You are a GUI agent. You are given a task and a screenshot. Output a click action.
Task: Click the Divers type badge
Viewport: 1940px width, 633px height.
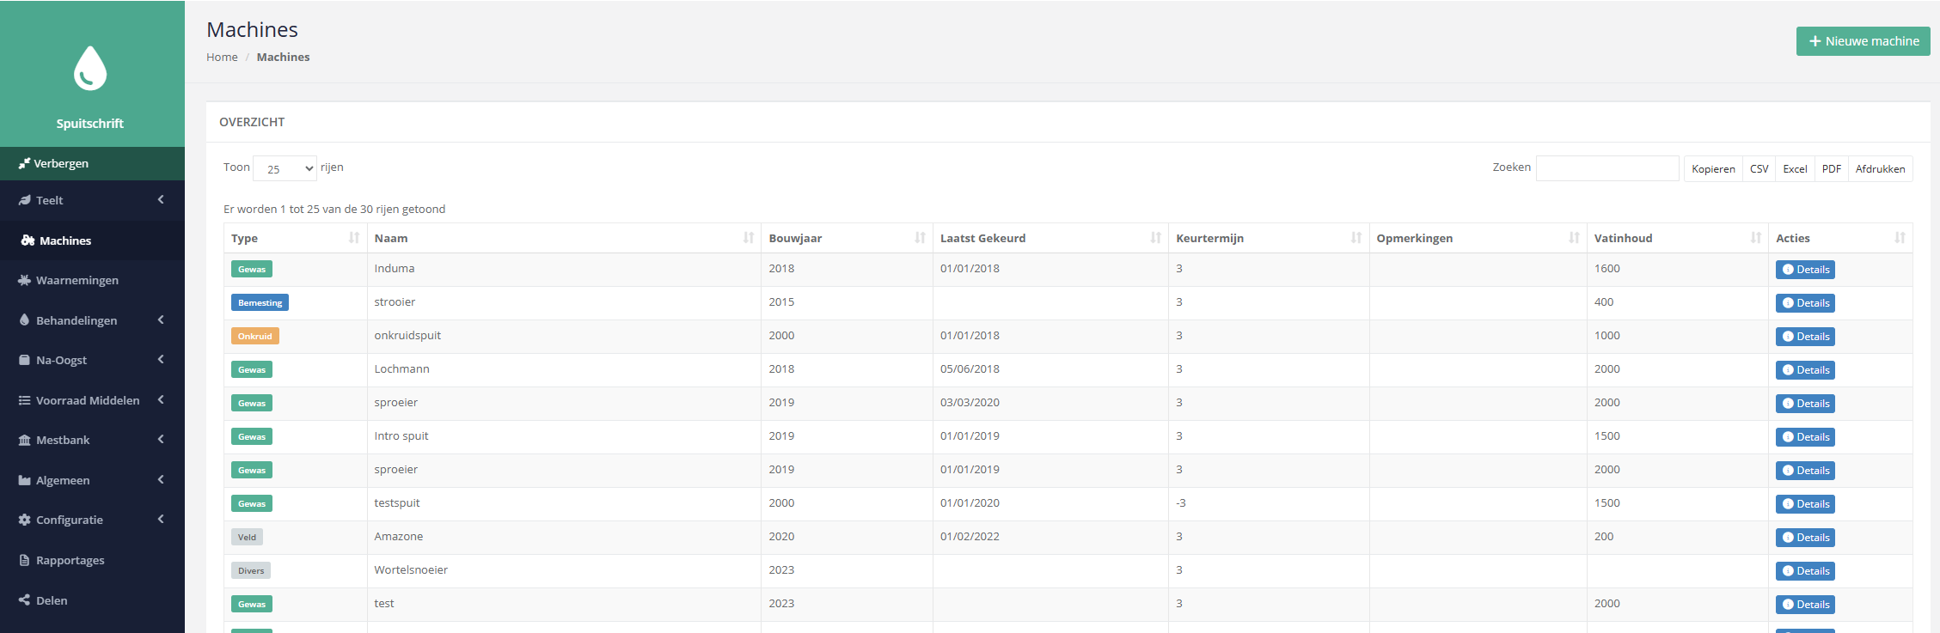(251, 570)
